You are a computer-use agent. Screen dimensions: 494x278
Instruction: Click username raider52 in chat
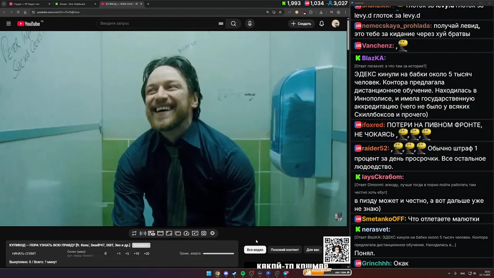click(376, 148)
